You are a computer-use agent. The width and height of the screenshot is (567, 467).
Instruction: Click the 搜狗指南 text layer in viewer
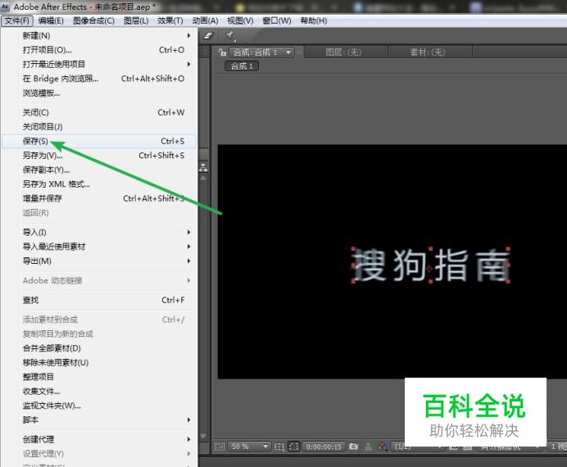click(430, 265)
